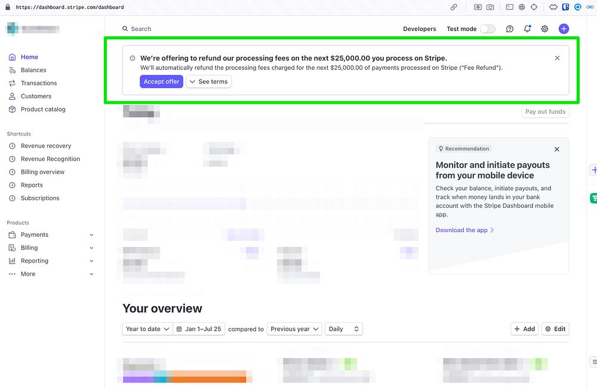Click the green chat widget on right edge
Image resolution: width=597 pixels, height=389 pixels.
(x=593, y=198)
